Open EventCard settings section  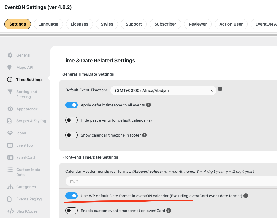click(26, 157)
